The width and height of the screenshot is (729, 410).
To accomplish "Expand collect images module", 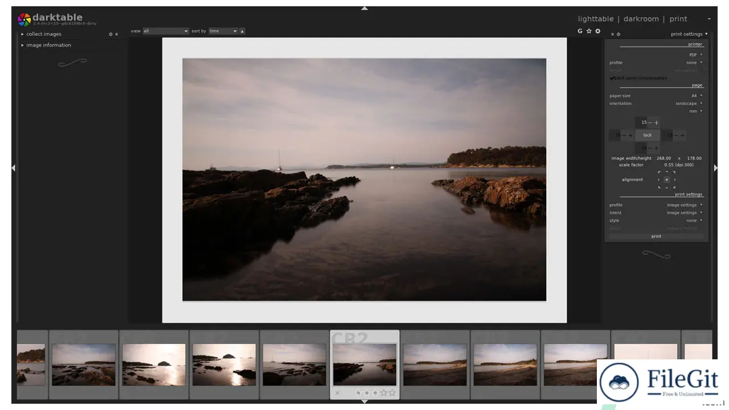I will coord(43,34).
